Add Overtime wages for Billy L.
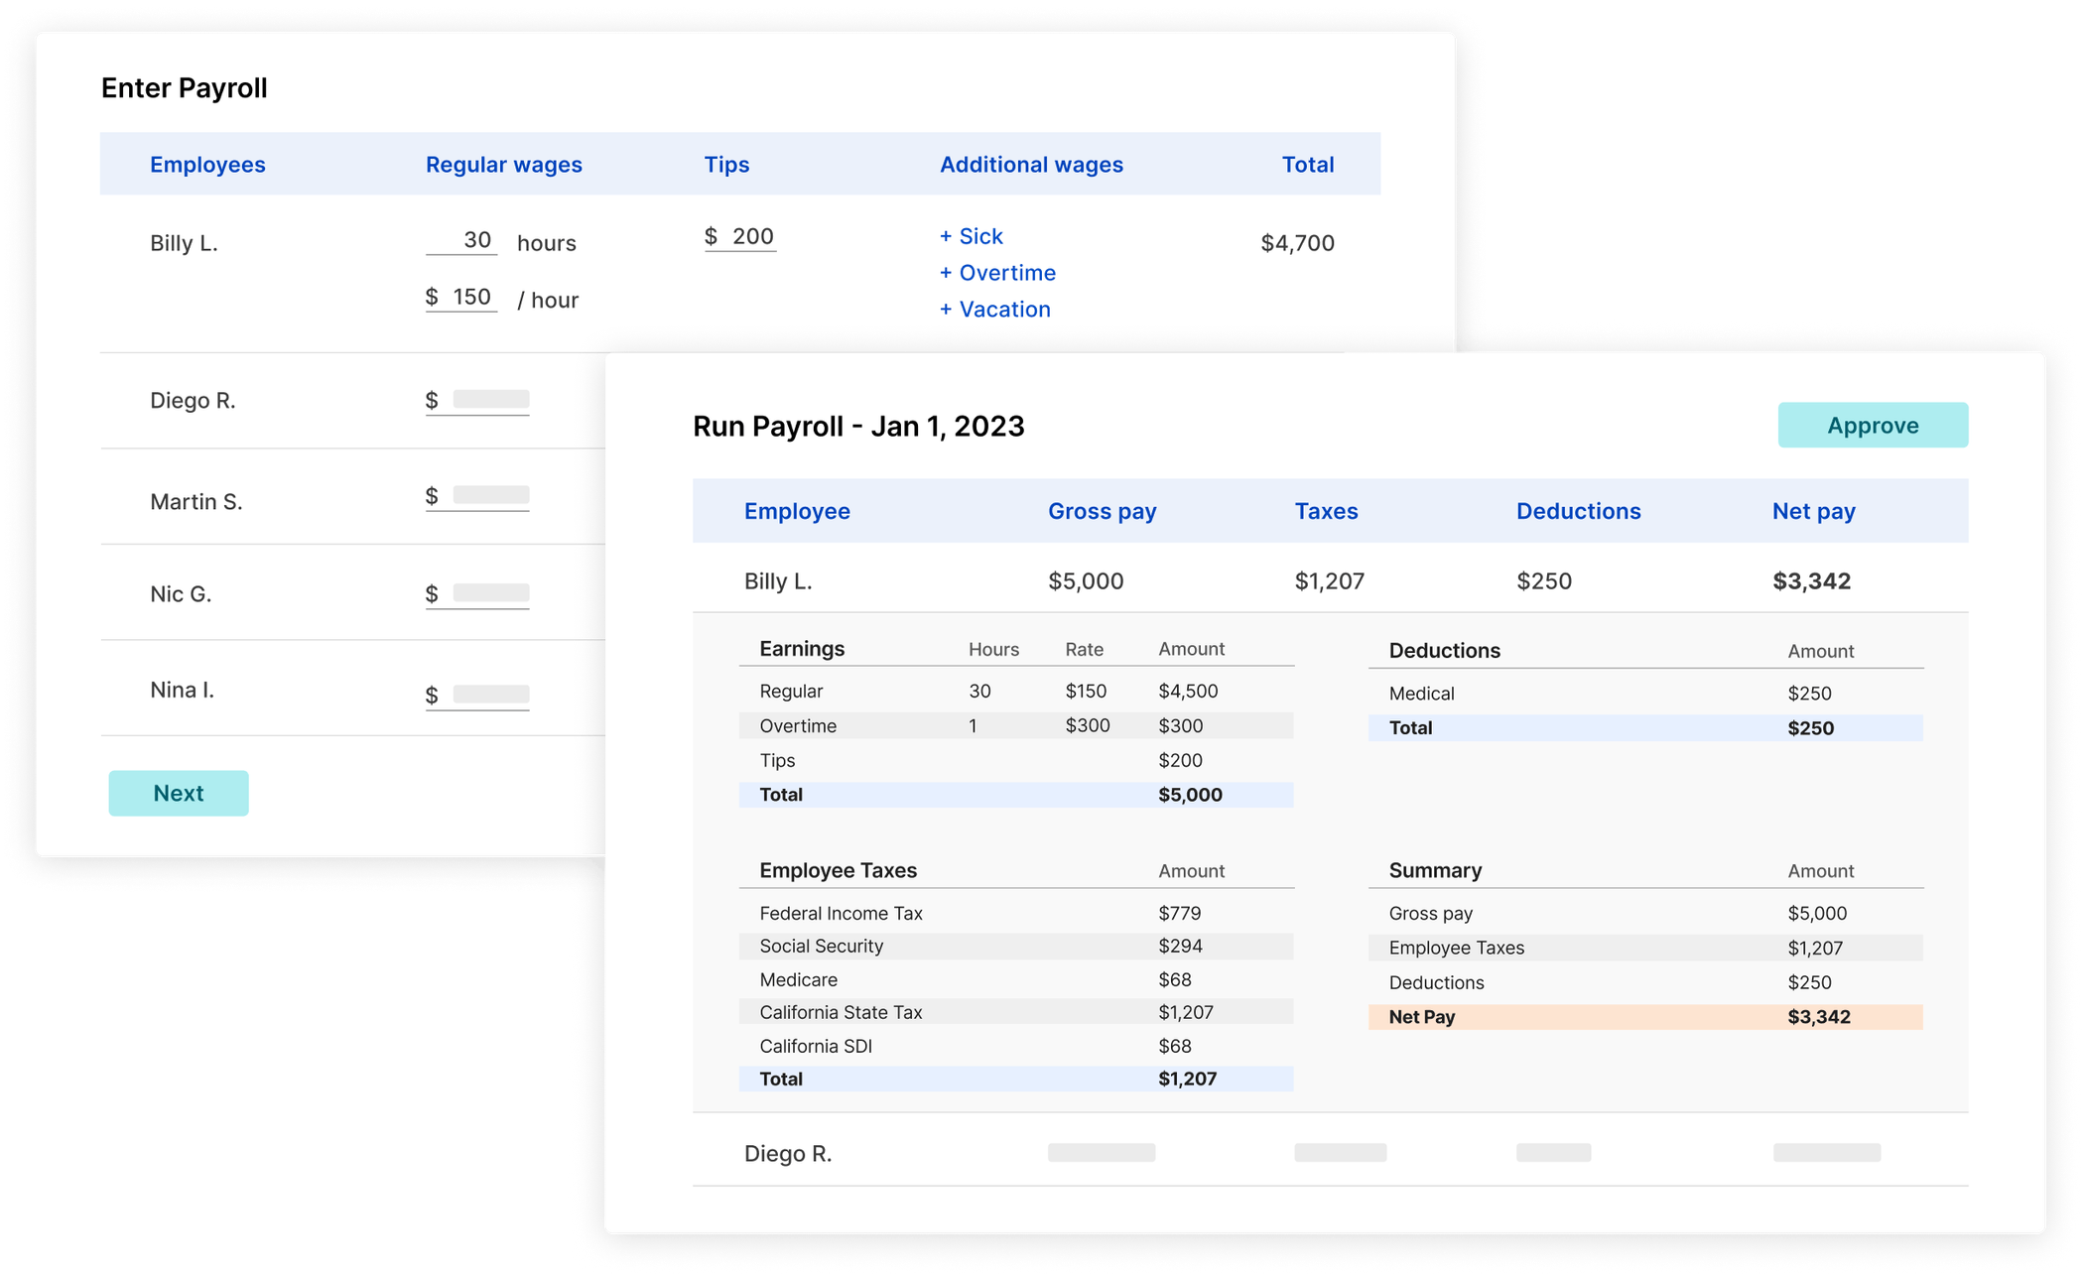2084x1276 pixels. [x=997, y=273]
